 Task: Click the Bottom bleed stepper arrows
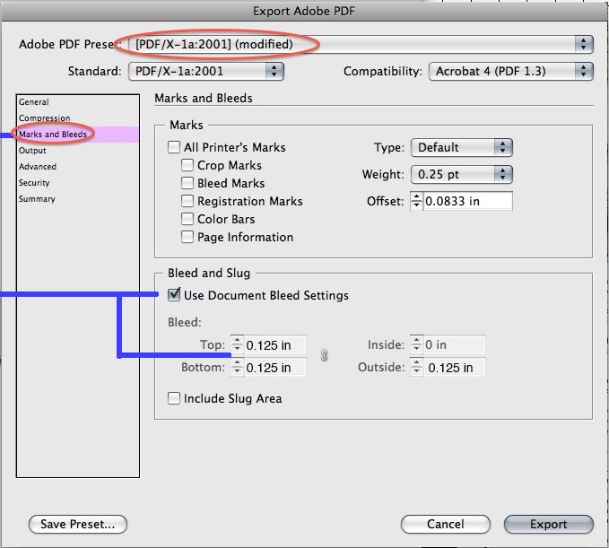click(x=237, y=368)
